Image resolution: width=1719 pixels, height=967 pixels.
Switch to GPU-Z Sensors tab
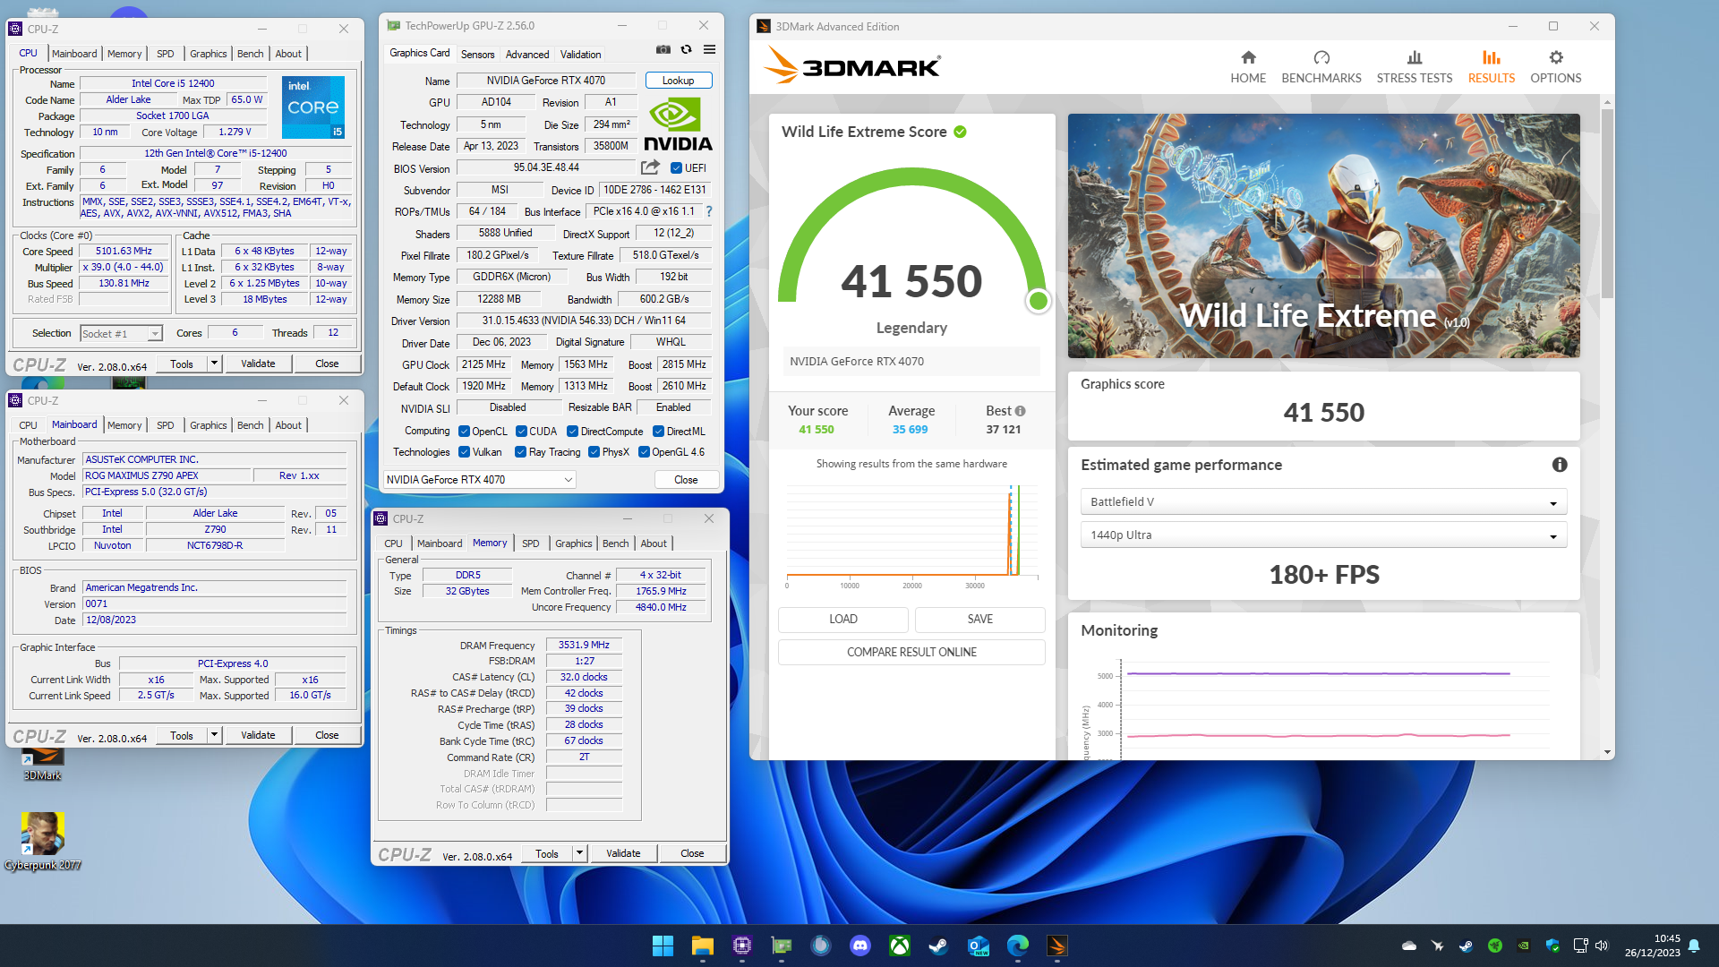click(x=477, y=55)
